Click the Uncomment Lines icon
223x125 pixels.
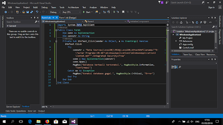118,12
